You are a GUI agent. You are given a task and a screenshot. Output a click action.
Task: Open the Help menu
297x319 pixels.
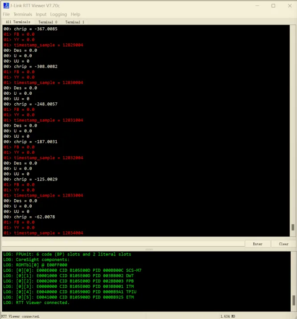pos(75,14)
